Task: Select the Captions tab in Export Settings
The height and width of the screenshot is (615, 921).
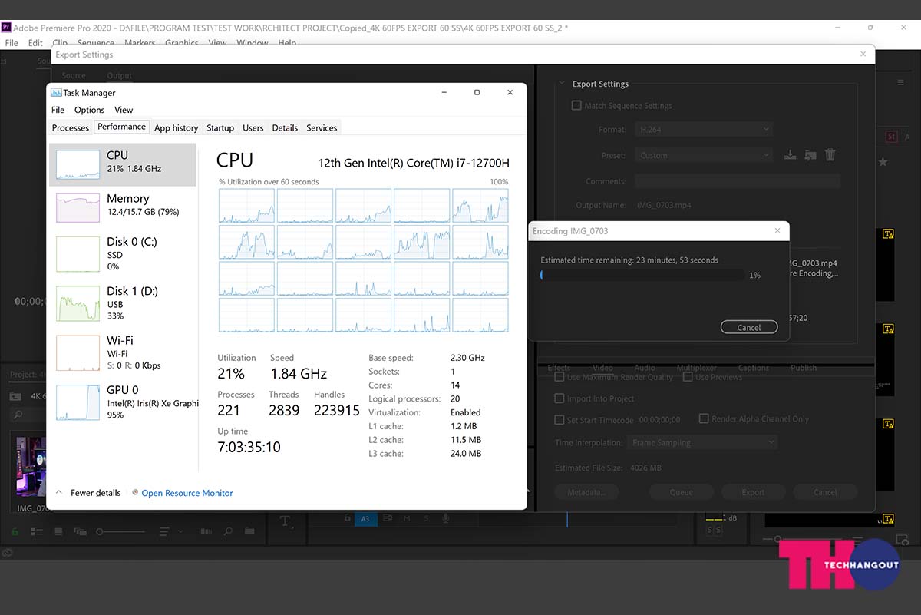Action: pyautogui.click(x=754, y=368)
